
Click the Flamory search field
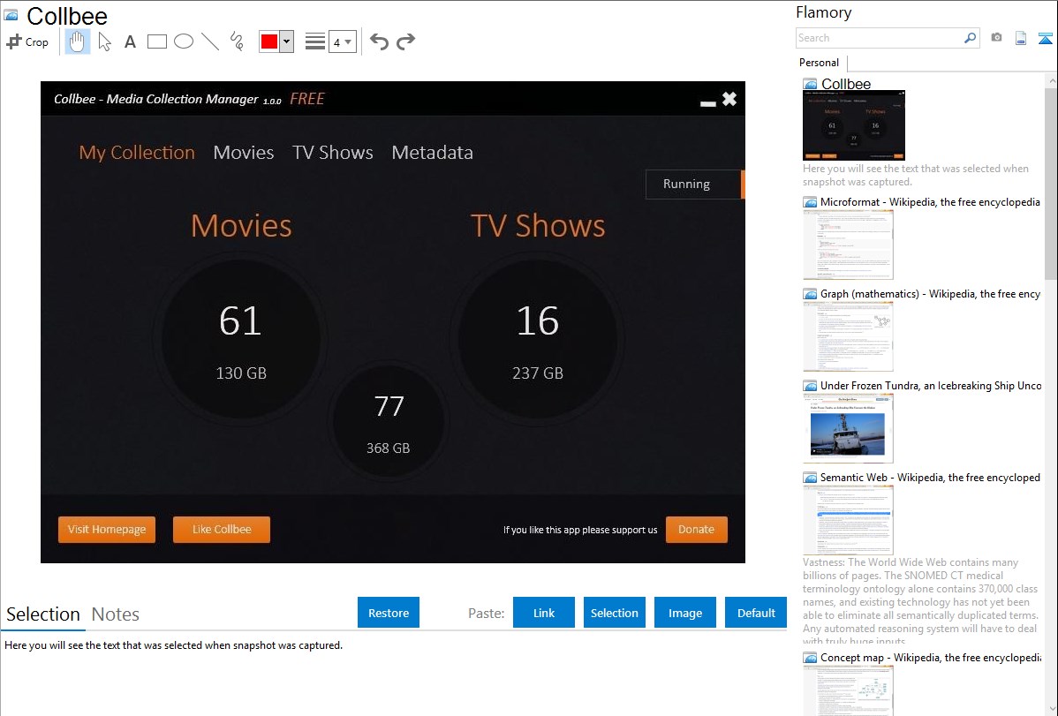pyautogui.click(x=879, y=38)
